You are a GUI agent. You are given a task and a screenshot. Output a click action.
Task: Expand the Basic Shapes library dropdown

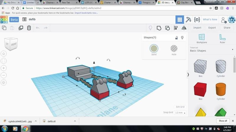pos(232,50)
